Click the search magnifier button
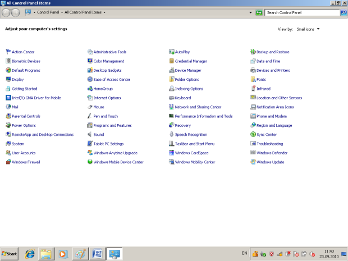The height and width of the screenshot is (261, 348). click(x=344, y=12)
